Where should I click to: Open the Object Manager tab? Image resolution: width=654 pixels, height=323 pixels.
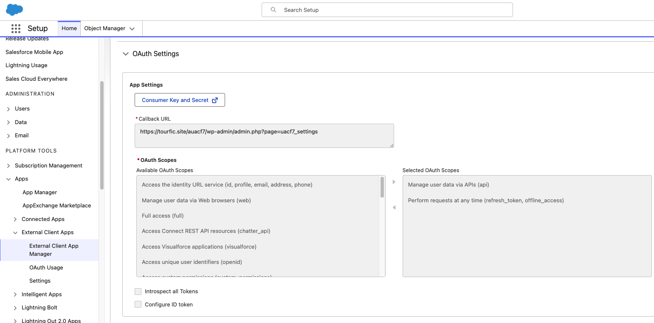[104, 28]
